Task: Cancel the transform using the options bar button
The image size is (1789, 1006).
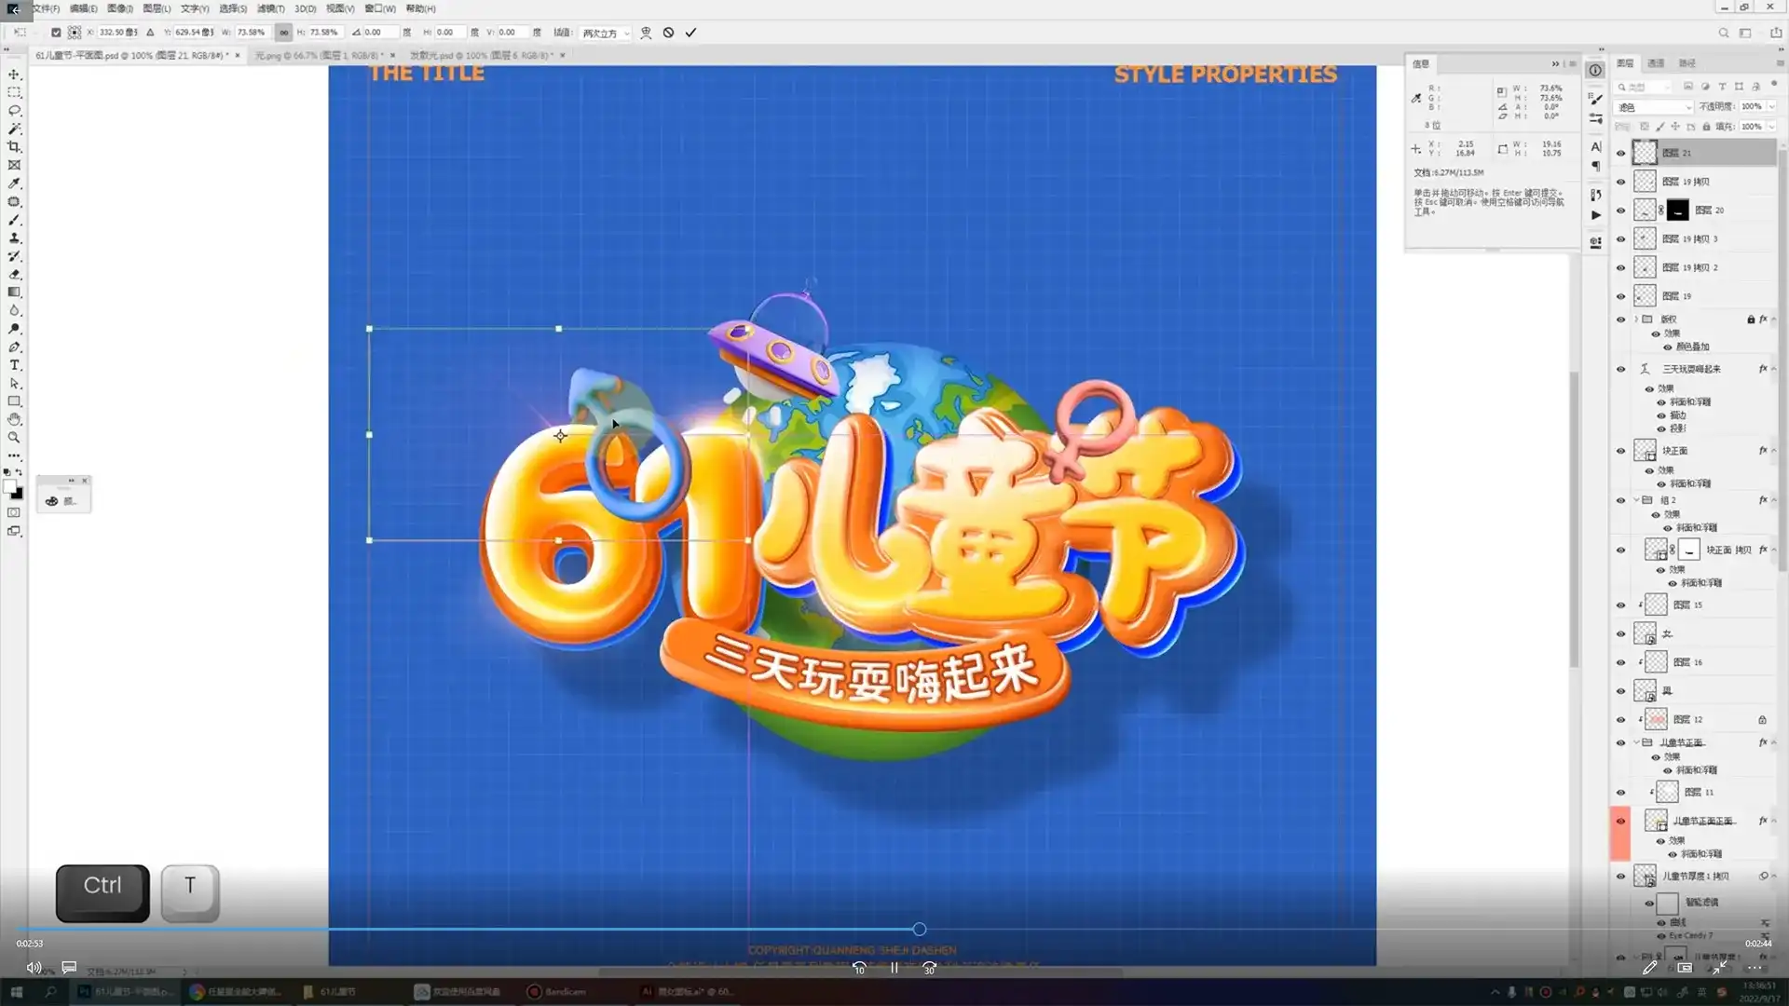Action: pos(667,33)
